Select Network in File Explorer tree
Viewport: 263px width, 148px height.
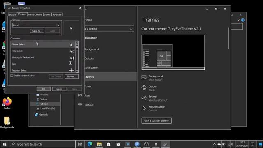coord(43,115)
